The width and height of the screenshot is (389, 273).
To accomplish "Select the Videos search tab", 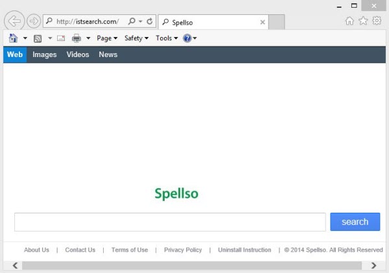I will (x=78, y=54).
